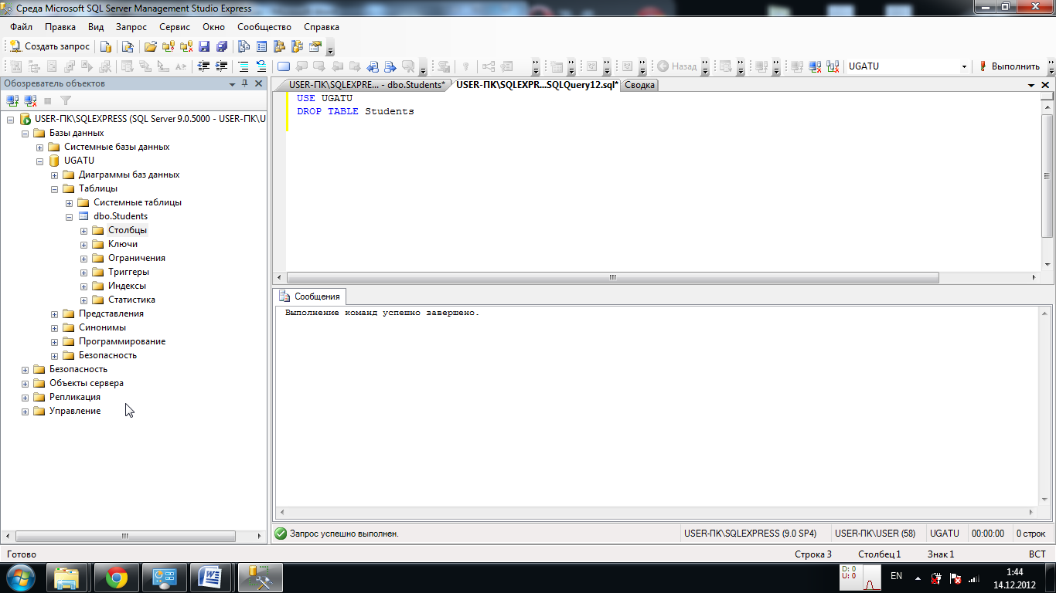Go to the next bookmark
This screenshot has width=1056, height=593.
[x=319, y=66]
